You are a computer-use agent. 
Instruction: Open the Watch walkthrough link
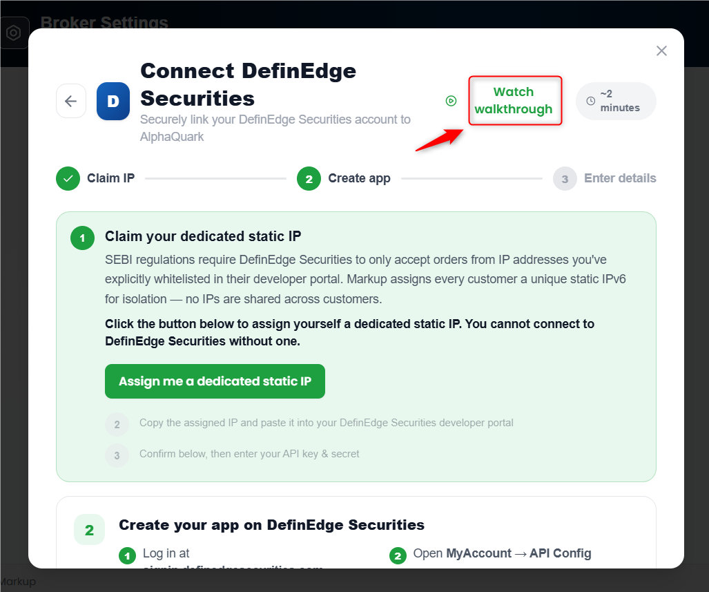tap(514, 100)
